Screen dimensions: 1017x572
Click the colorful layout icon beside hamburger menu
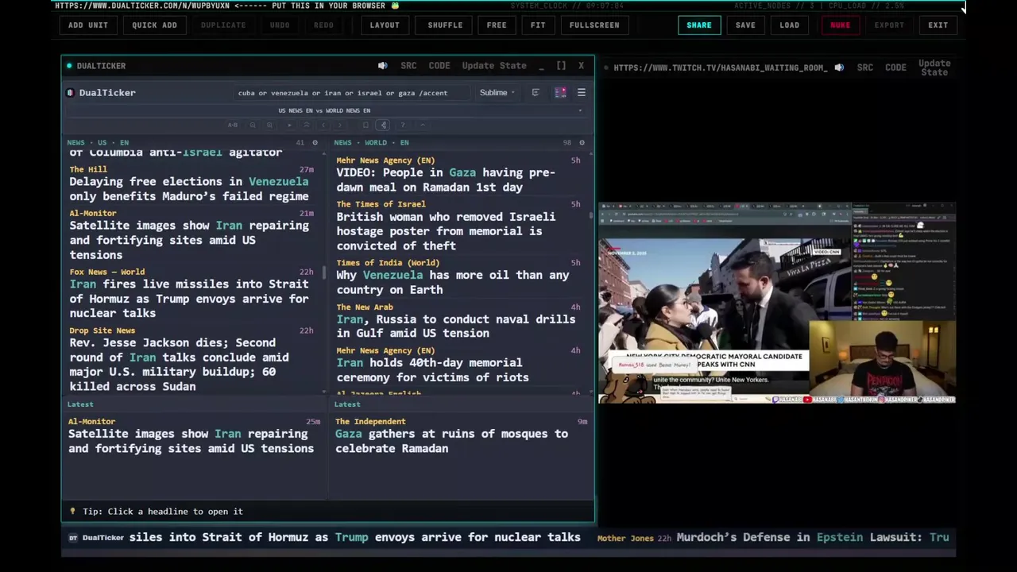560,92
